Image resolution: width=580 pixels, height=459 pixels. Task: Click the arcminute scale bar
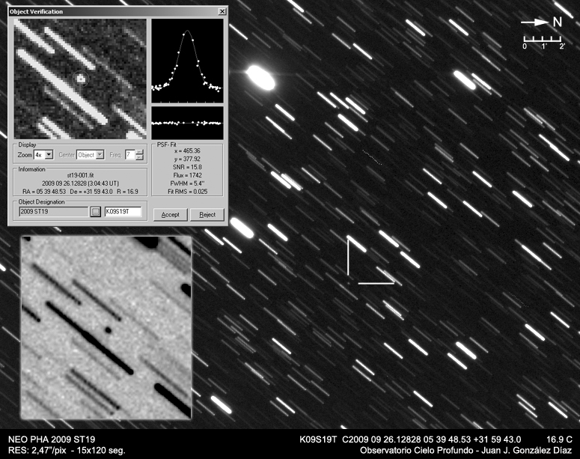pos(543,38)
